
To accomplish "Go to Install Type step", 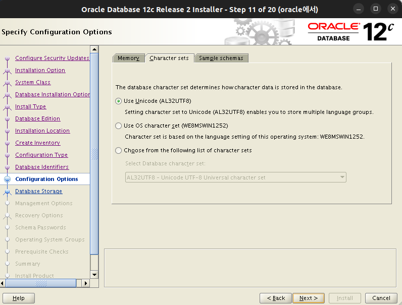I will coord(30,106).
